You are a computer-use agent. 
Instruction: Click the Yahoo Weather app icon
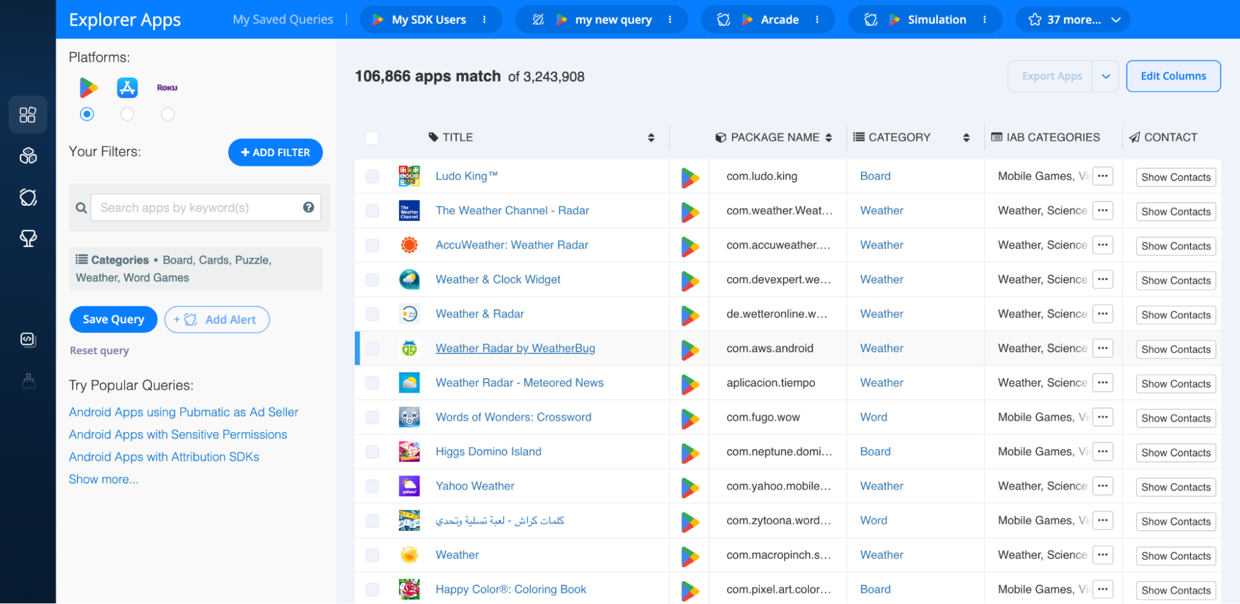tap(409, 486)
